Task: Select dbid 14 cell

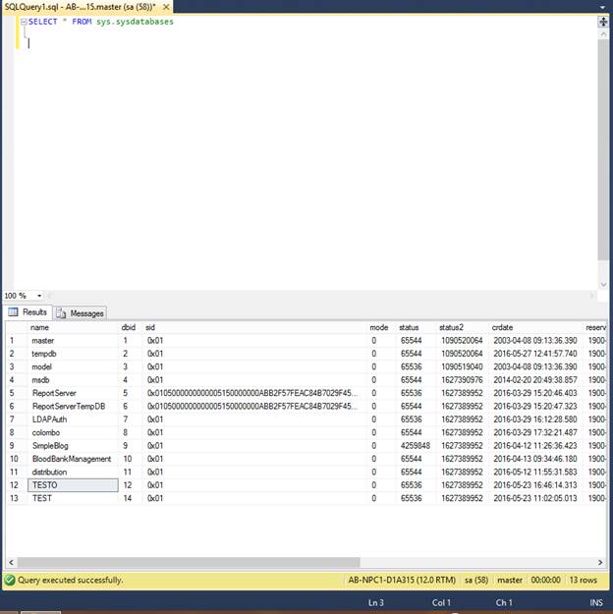Action: 131,498
